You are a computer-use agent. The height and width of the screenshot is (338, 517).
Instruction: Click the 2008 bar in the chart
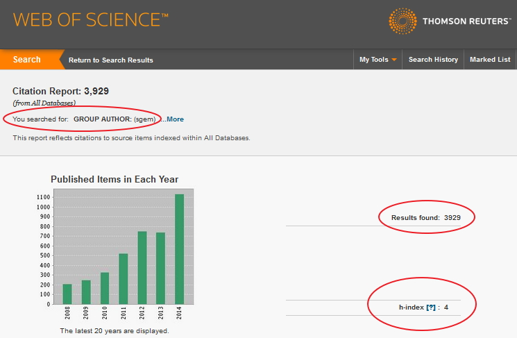[67, 294]
